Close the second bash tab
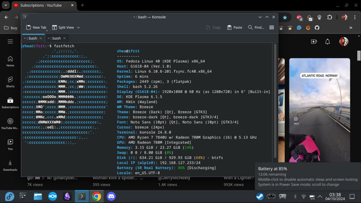Image resolution: width=361 pixels, height=203 pixels. tap(64, 38)
